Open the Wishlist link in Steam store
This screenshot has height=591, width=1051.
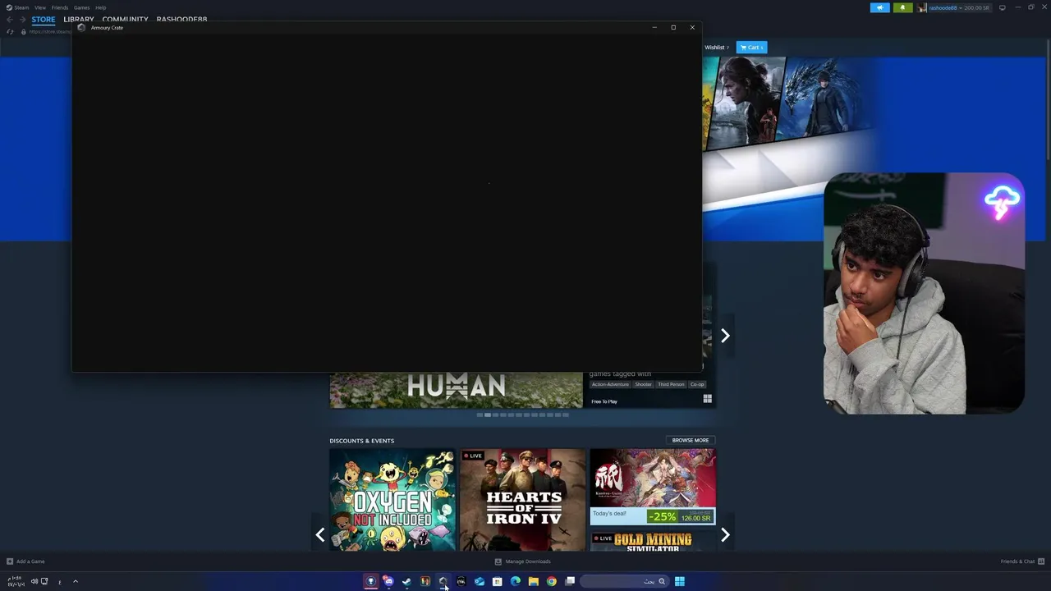pos(716,48)
